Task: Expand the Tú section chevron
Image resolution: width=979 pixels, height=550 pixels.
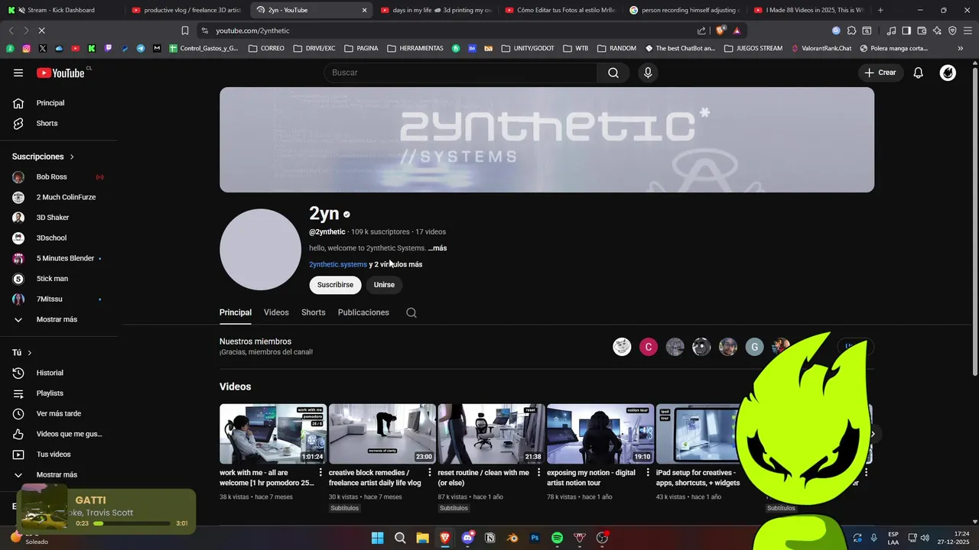Action: (29, 353)
